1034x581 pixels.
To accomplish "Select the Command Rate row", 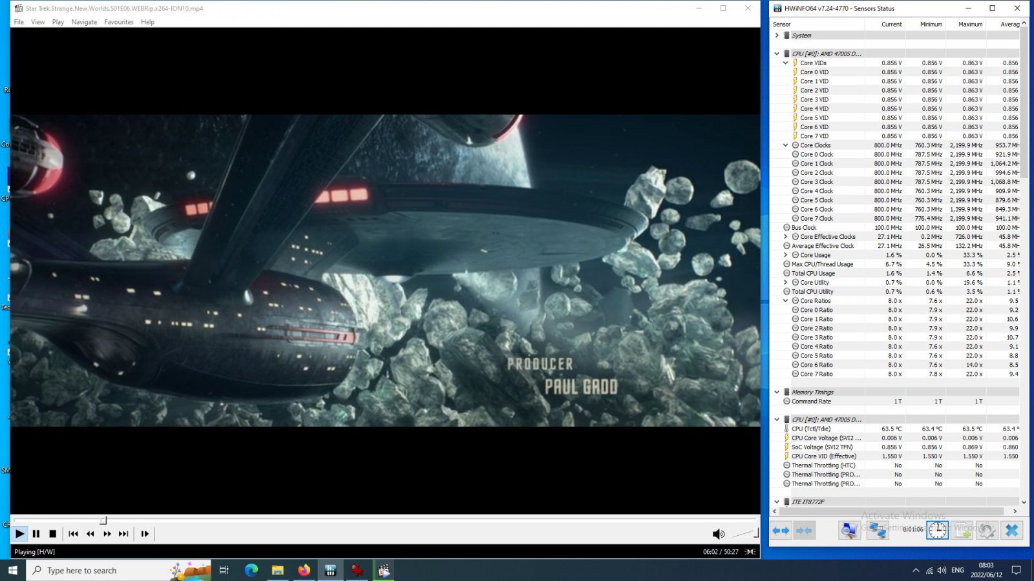I will (894, 402).
